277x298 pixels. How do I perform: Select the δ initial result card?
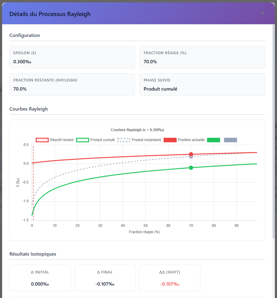click(x=40, y=278)
